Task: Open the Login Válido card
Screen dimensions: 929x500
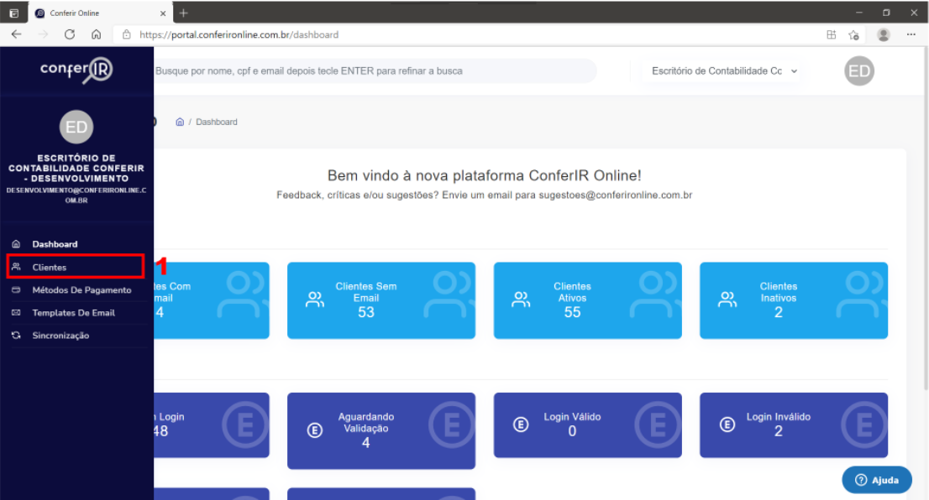Action: pos(587,424)
